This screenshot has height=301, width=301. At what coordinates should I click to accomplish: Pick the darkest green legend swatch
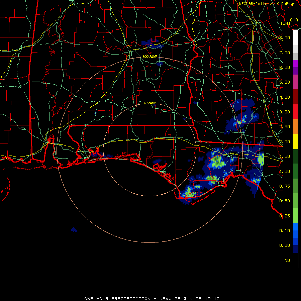(295, 156)
